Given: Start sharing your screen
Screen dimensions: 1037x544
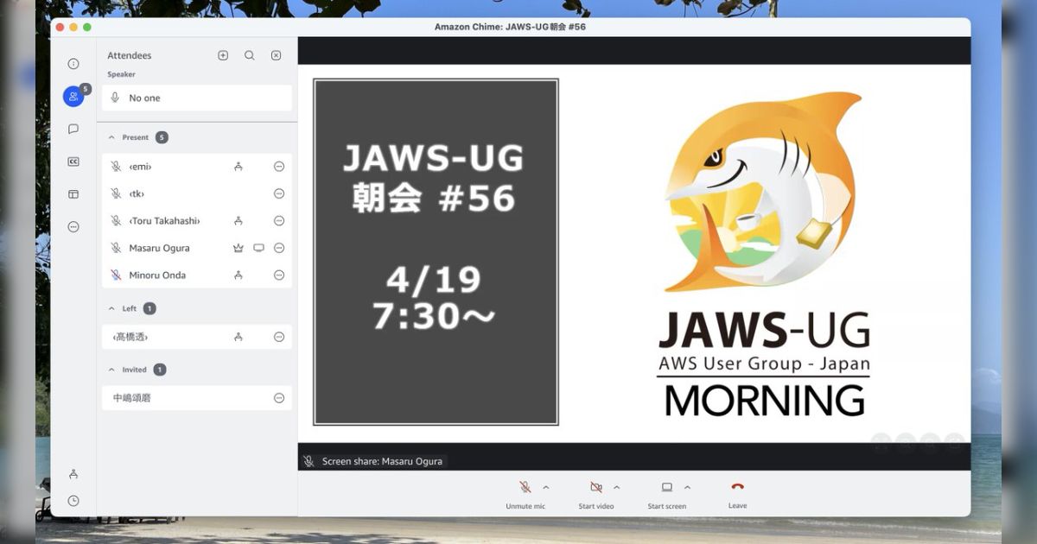Looking at the screenshot, I should pyautogui.click(x=665, y=486).
